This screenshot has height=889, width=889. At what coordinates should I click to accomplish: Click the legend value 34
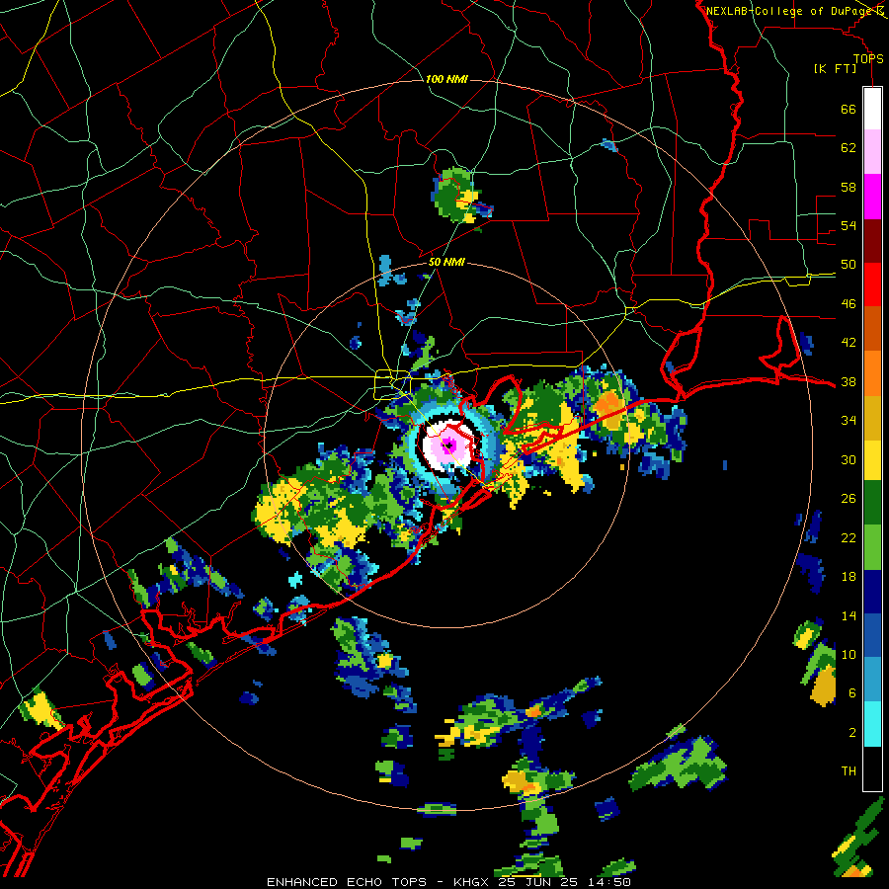point(849,420)
